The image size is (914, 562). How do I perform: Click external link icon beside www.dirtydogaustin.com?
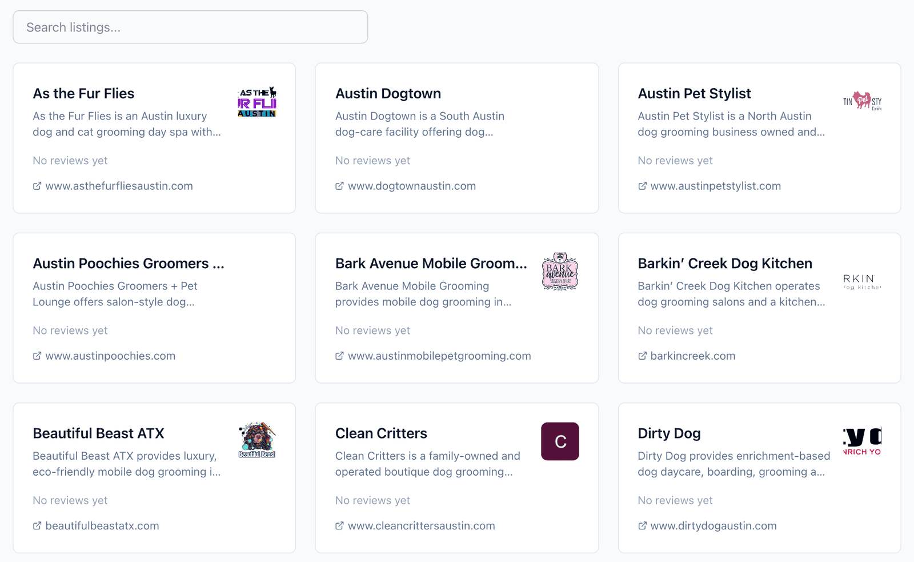pos(642,525)
